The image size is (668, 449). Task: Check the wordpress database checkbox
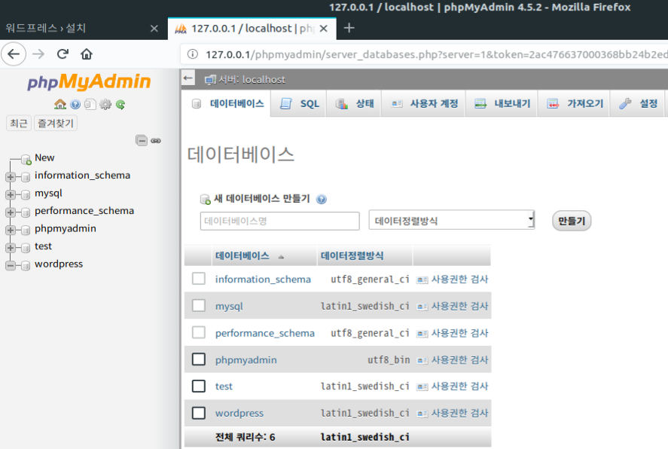pos(199,413)
